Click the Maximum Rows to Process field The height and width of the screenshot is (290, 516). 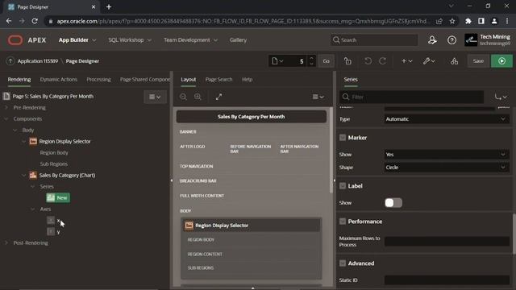click(447, 242)
